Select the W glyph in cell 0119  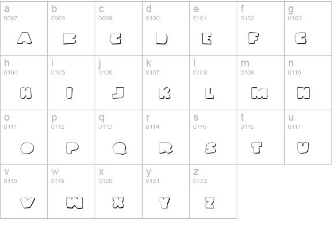74,203
